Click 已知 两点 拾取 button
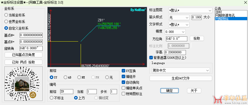This screenshot has width=248, height=105. (x=24, y=62)
